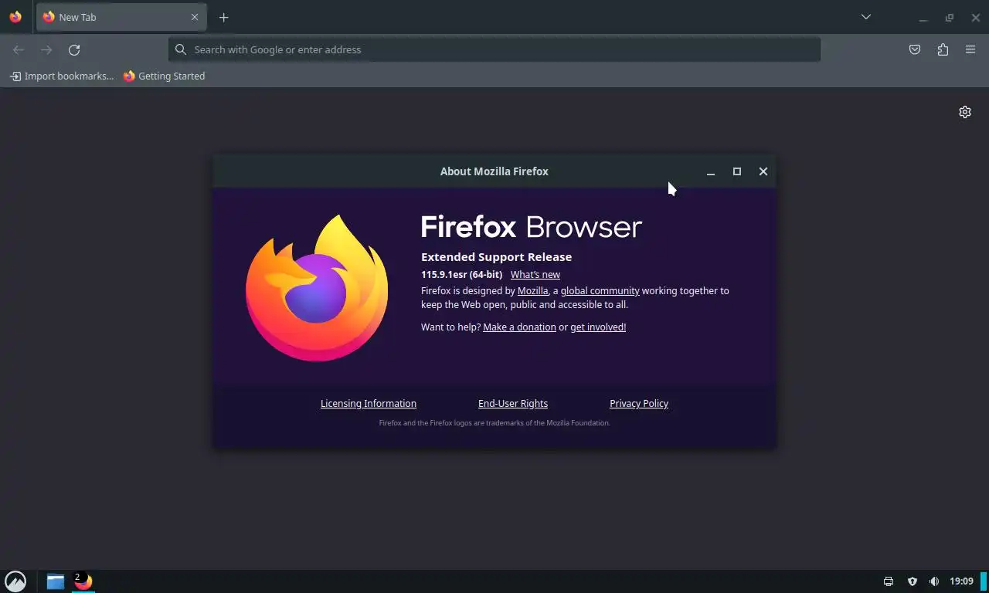Open the Privacy Policy link
The height and width of the screenshot is (593, 989).
coord(639,404)
